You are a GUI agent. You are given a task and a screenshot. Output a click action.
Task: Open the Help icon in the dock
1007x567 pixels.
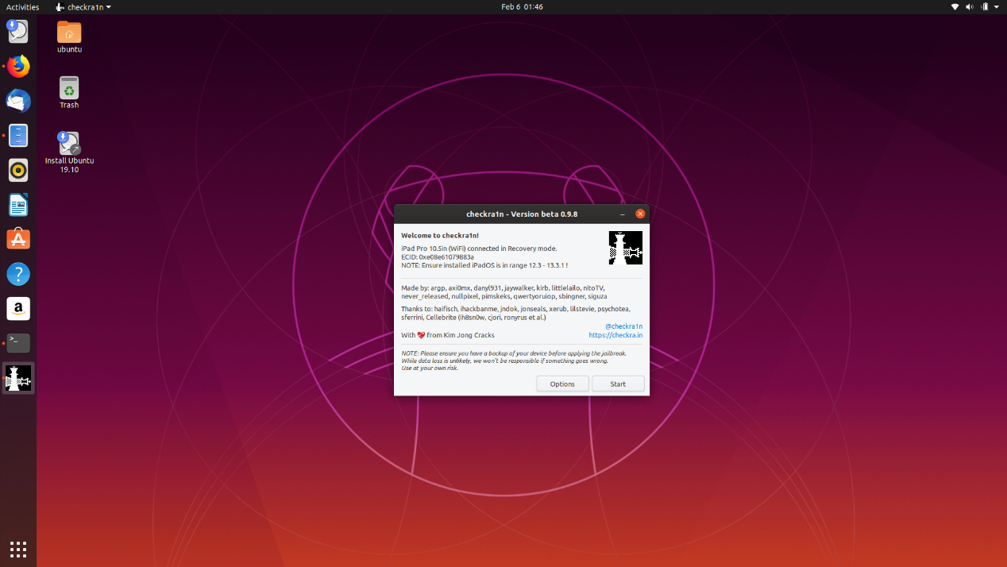tap(17, 273)
